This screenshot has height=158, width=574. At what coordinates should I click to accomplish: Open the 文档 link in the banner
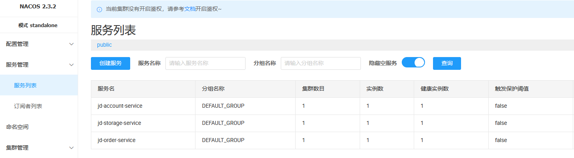pyautogui.click(x=190, y=9)
